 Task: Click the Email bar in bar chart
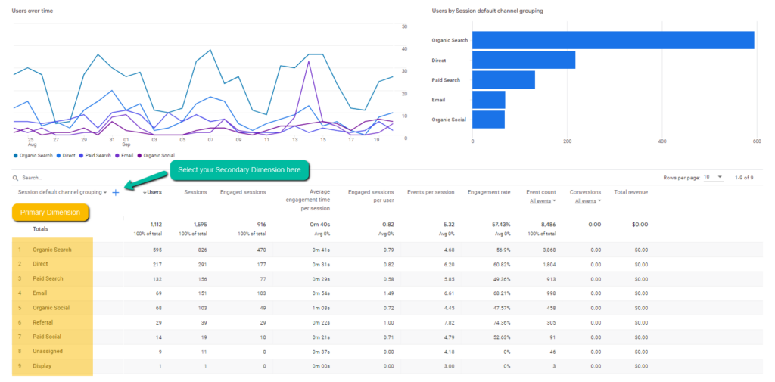coord(488,99)
